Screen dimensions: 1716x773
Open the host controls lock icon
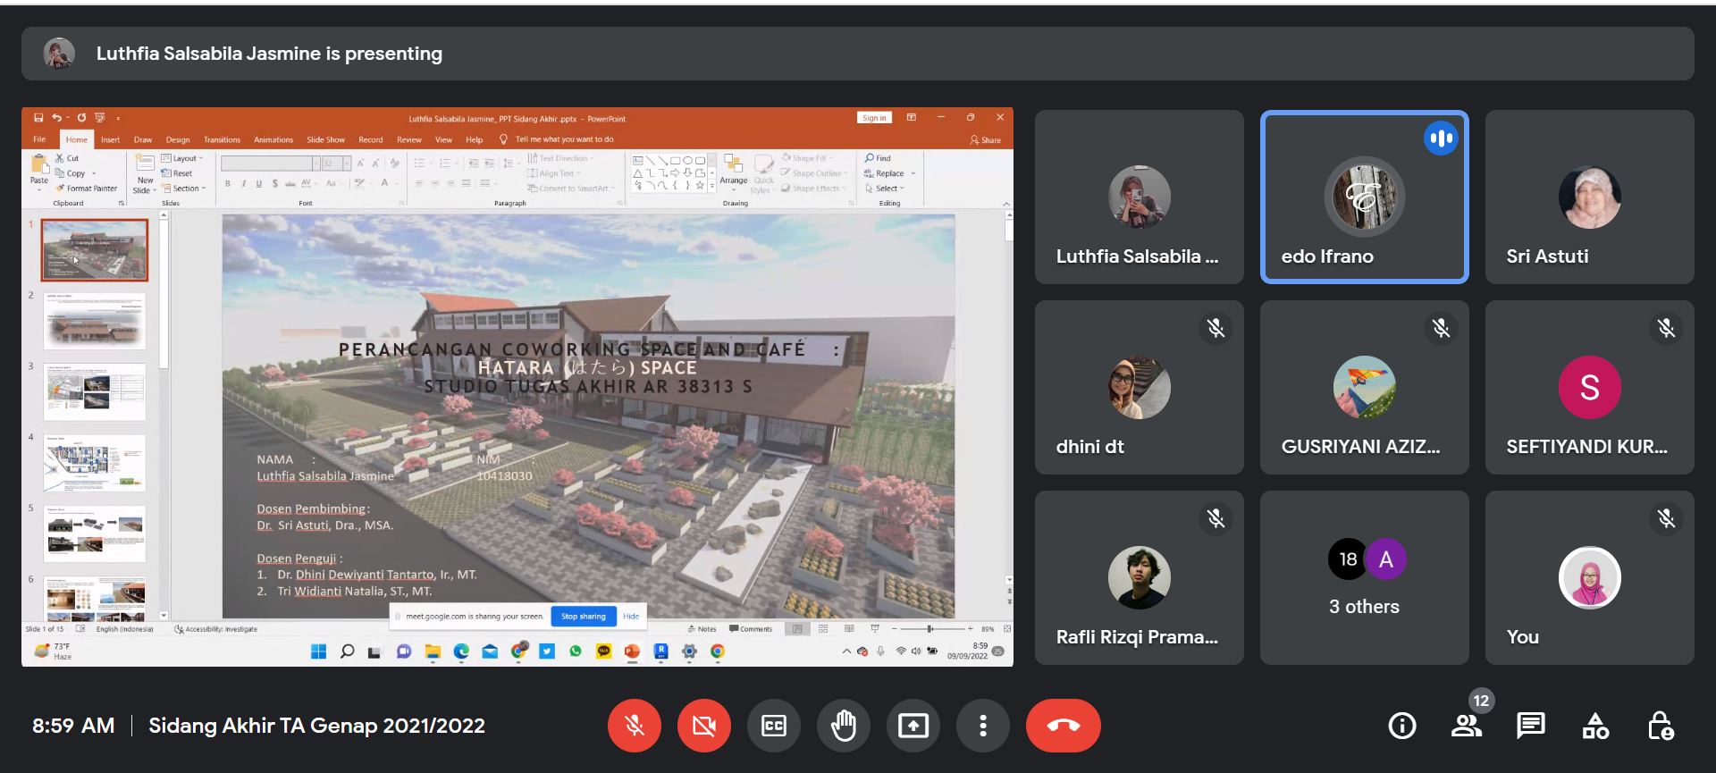coord(1660,726)
